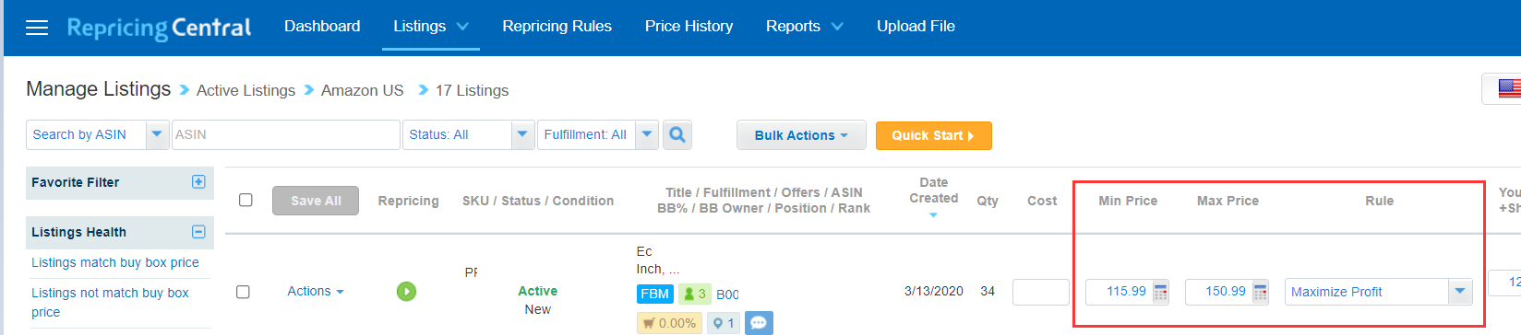Open the Min Price calculator icon
The width and height of the screenshot is (1521, 335).
coord(1161,292)
